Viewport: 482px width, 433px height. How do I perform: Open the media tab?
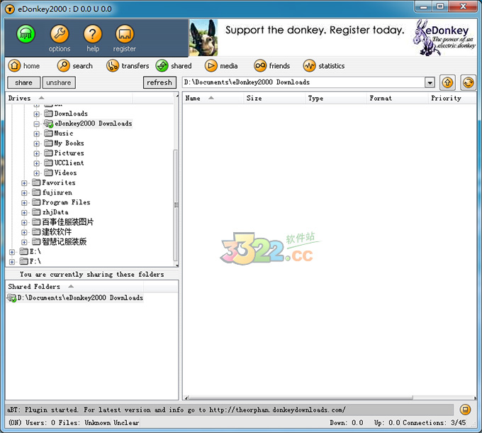click(x=221, y=66)
